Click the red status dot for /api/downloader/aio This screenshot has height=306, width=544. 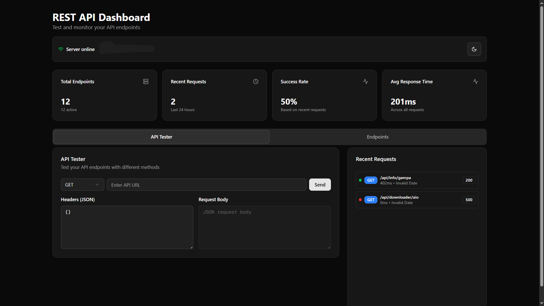[x=360, y=200]
